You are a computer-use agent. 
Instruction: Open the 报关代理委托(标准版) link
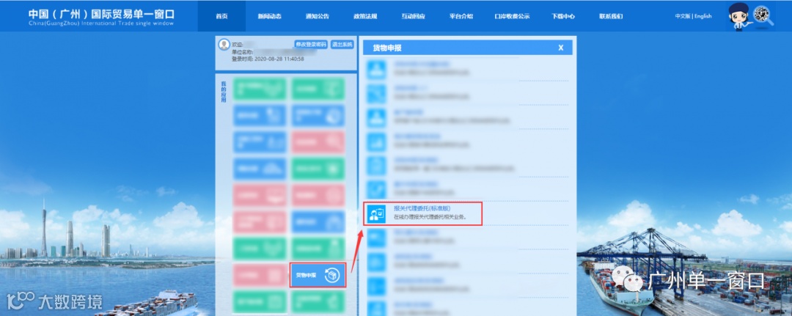click(422, 208)
